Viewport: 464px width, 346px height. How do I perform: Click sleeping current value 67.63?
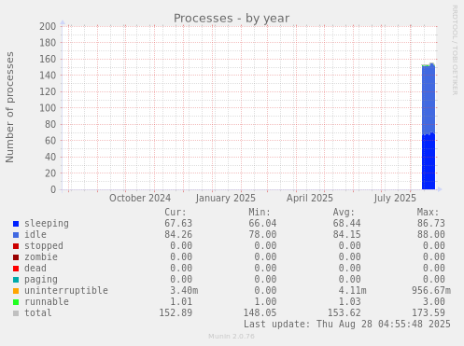[x=178, y=224]
